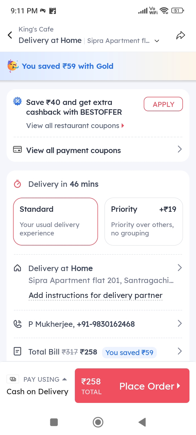
Task: Select Priority delivery for +₹19
Action: [x=143, y=221]
